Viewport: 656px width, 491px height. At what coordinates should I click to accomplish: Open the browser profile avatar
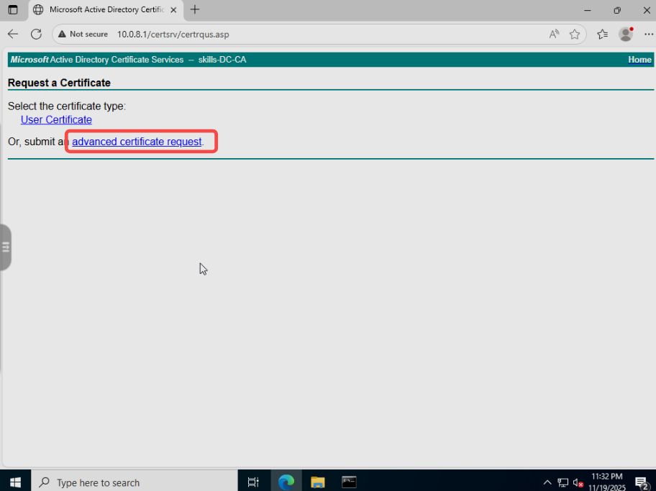pyautogui.click(x=626, y=35)
